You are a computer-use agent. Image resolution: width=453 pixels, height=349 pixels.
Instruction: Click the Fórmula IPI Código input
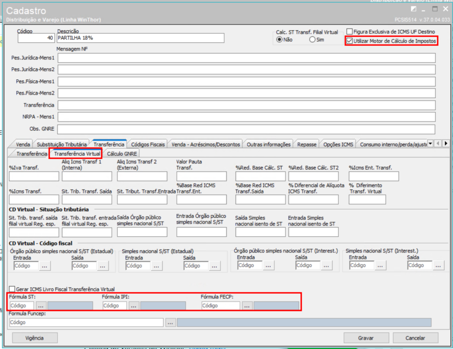coord(115,306)
